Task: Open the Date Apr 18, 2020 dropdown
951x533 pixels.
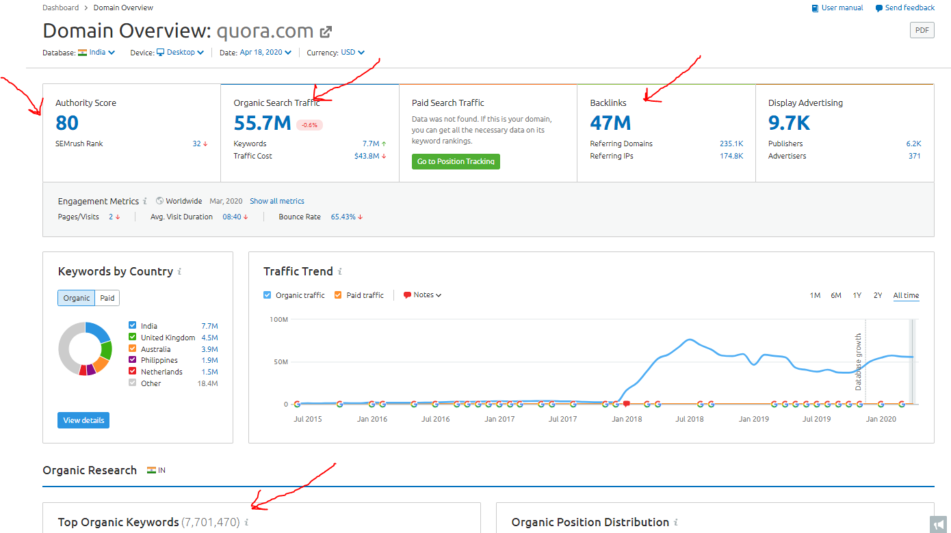Action: [x=265, y=52]
